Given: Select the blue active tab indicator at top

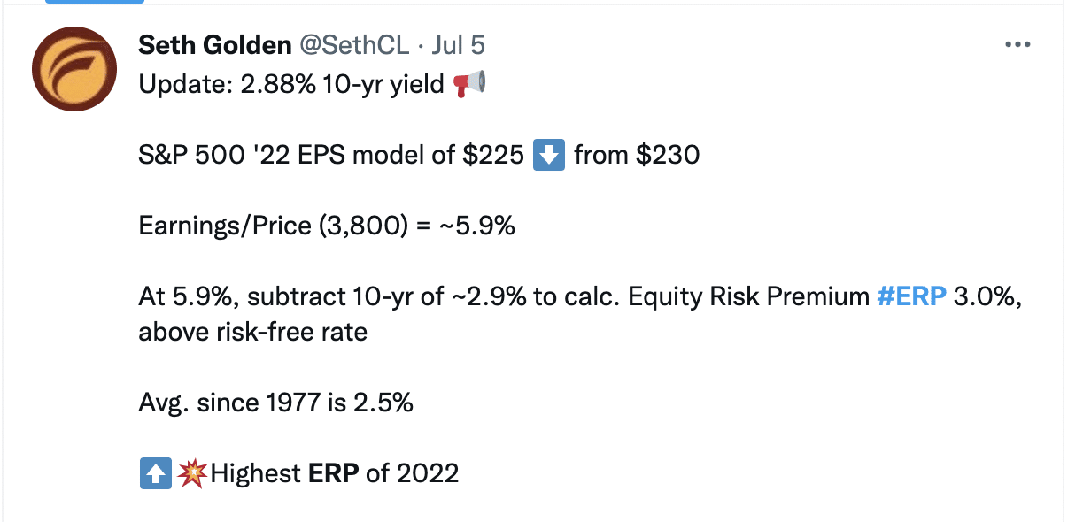Looking at the screenshot, I should pyautogui.click(x=94, y=2).
